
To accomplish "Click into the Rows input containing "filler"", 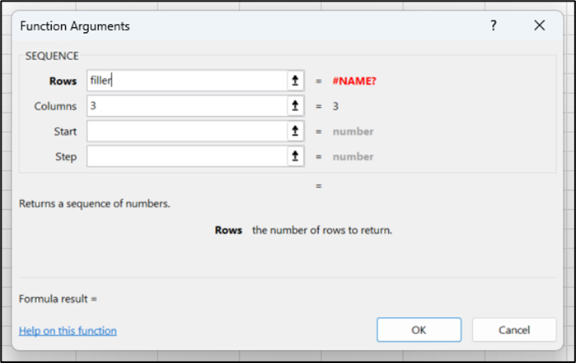I will coord(185,81).
